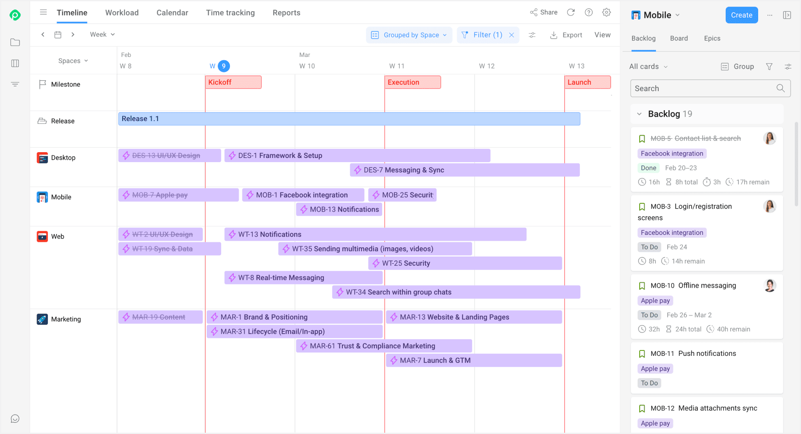The height and width of the screenshot is (434, 801).
Task: Click the Export button
Action: [x=566, y=35]
